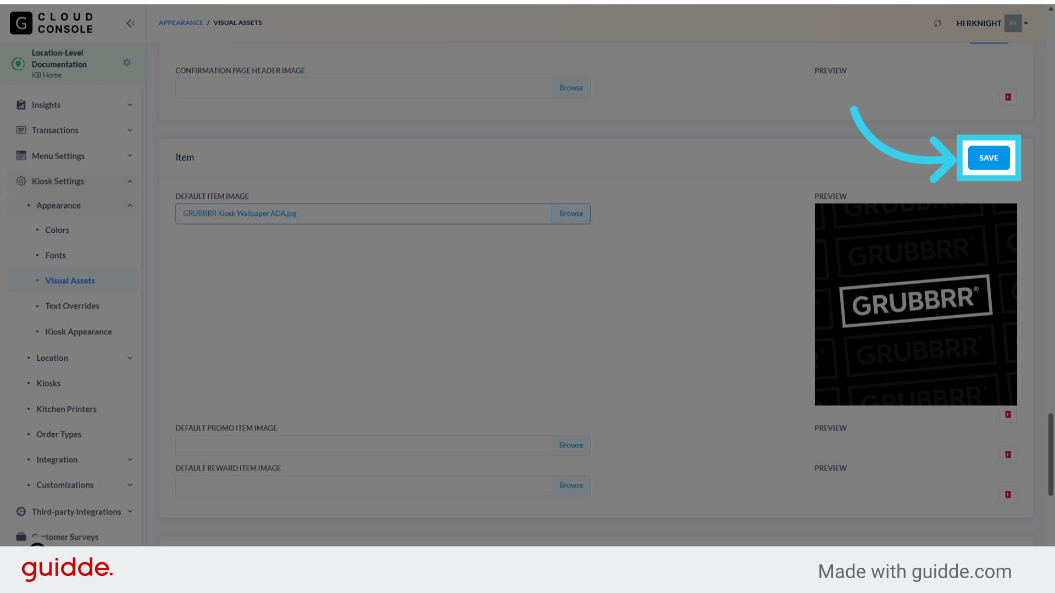Click the Transactions sidebar icon
This screenshot has height=593, width=1055.
21,130
